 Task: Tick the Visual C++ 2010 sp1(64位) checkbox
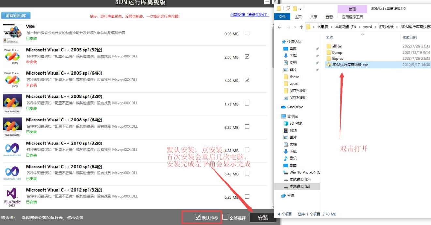tap(247, 173)
